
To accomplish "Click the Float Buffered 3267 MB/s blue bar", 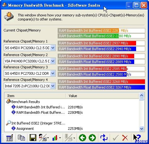I will pos(101,87).
